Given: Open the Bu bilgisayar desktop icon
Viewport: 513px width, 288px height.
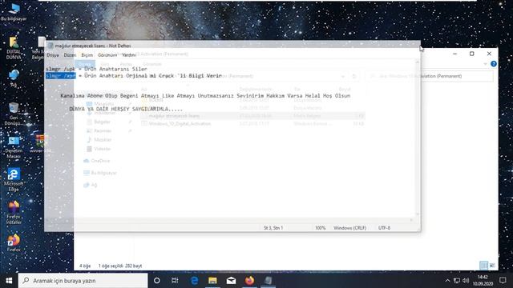Looking at the screenshot, I should (14, 12).
